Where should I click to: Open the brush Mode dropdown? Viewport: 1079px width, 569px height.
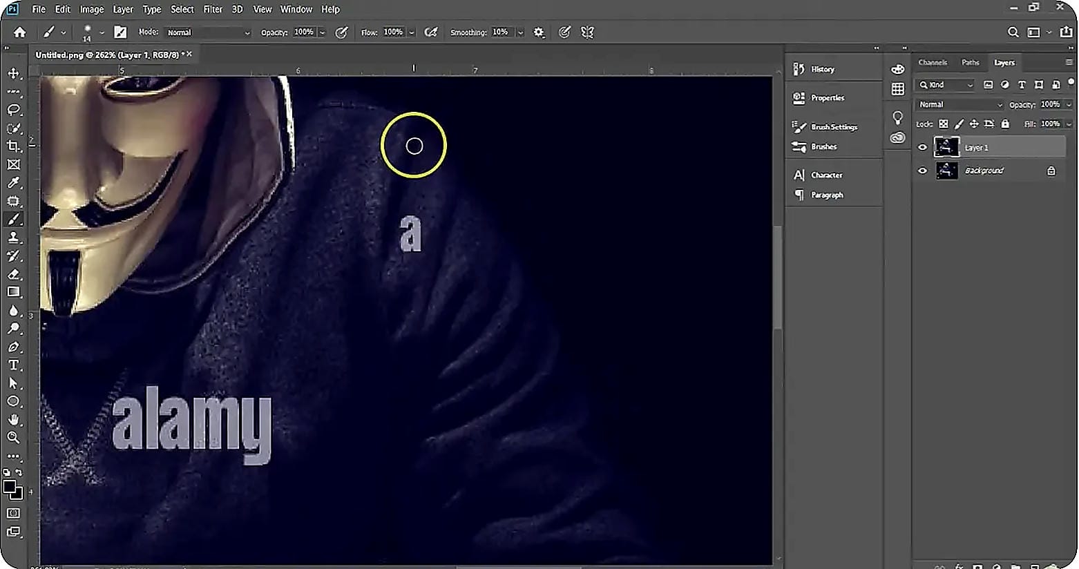pos(208,32)
